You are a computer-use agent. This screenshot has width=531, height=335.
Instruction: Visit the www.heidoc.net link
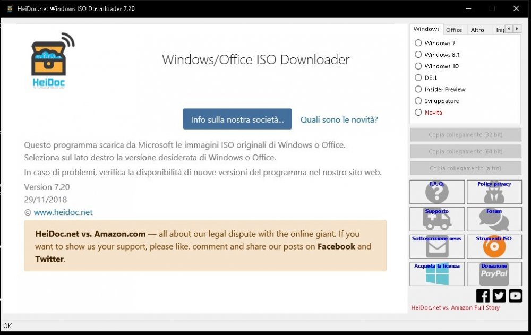[63, 212]
